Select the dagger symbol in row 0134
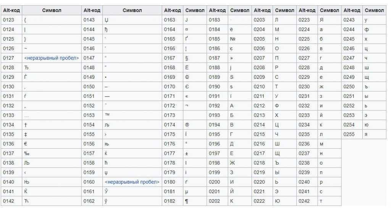This screenshot has height=208, width=391. [26, 125]
